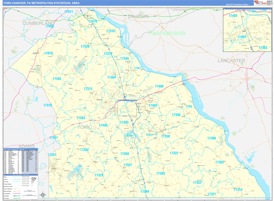Click the LANCASTER county label
The image size is (274, 201).
click(231, 60)
